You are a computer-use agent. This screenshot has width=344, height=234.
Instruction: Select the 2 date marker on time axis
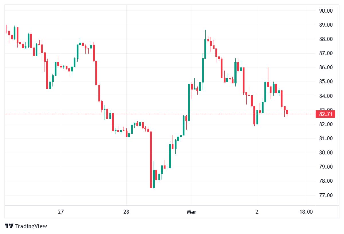click(257, 212)
